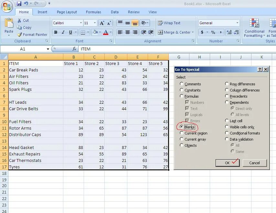The height and width of the screenshot is (213, 276).
Task: Select column G header
Action: (x=179, y=57)
